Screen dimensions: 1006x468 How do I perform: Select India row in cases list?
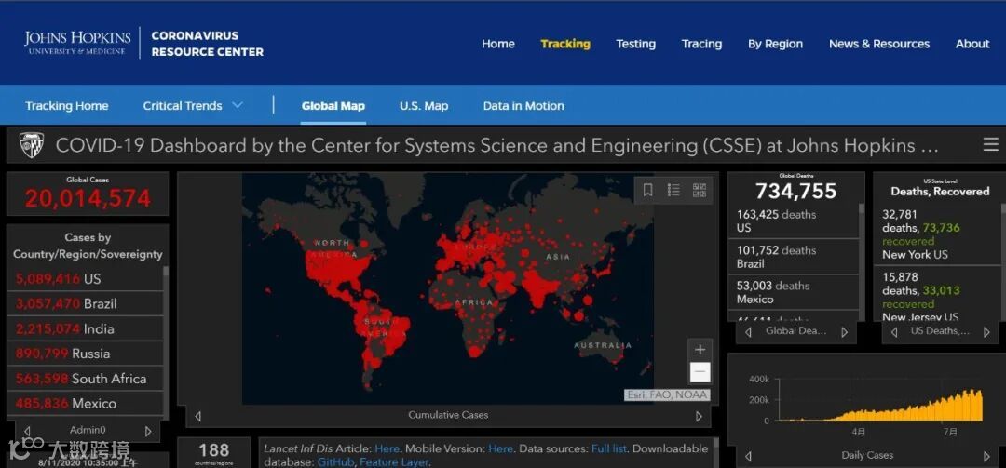pos(86,328)
